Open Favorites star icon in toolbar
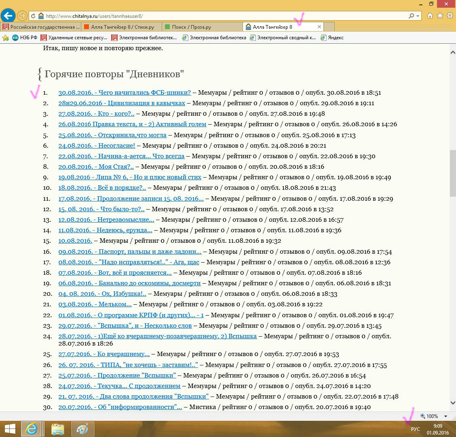Screen dimensions: 456x437 440,16
